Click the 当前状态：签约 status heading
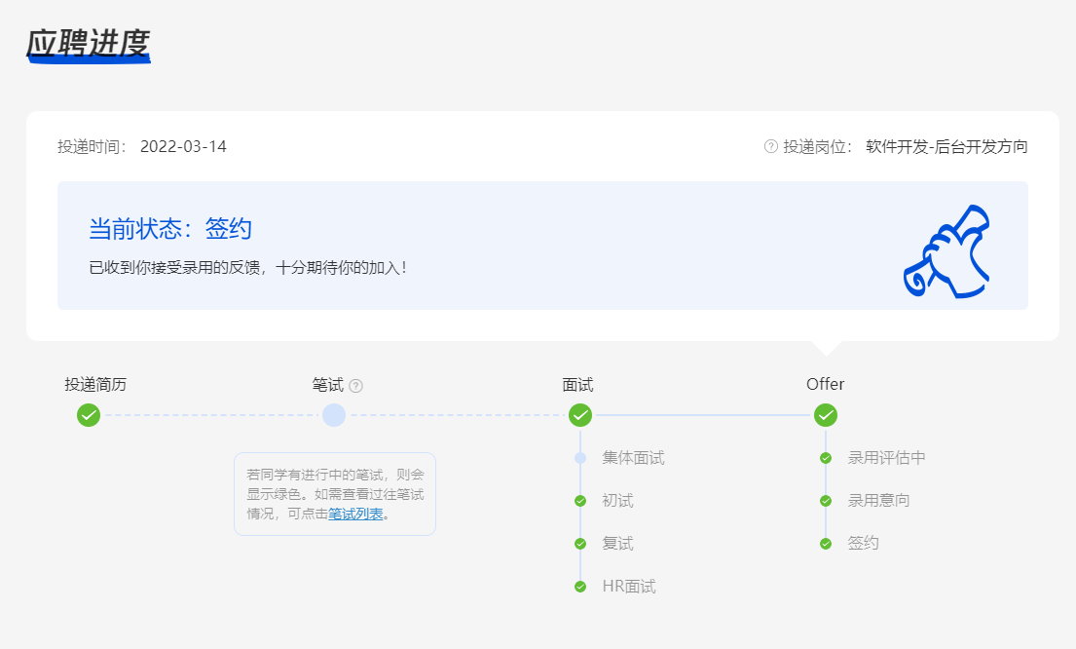Image resolution: width=1076 pixels, height=649 pixels. (x=170, y=229)
